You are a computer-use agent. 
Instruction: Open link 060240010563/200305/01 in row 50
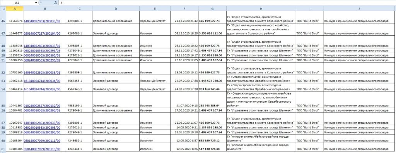[x=42, y=55]
